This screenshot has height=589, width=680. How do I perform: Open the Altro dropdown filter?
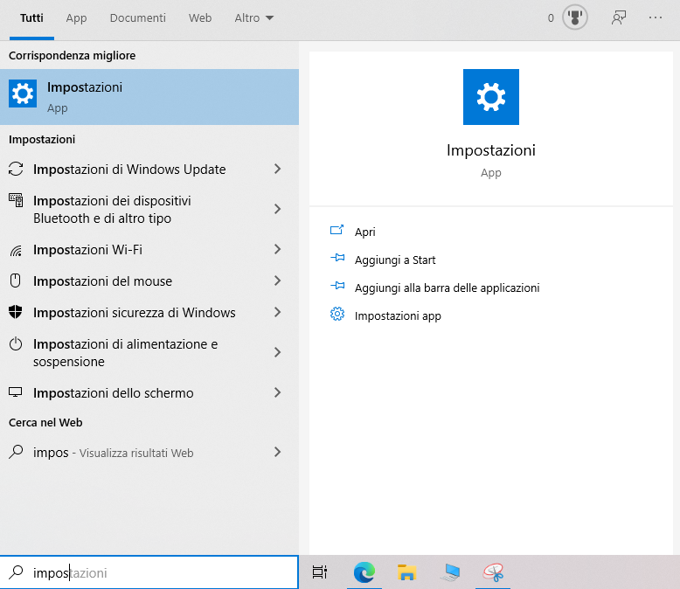point(253,17)
